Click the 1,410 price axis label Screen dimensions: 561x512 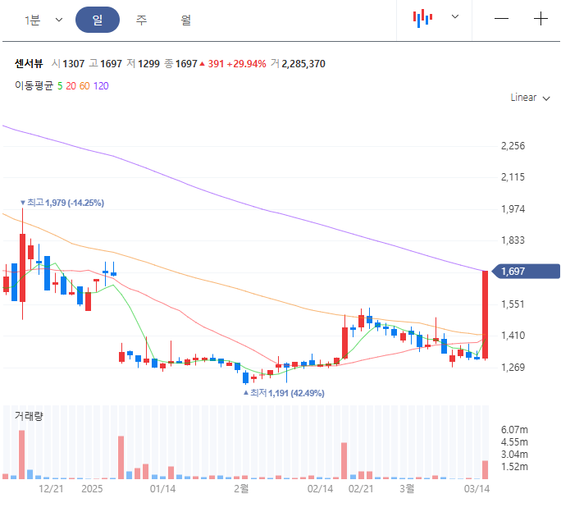click(513, 336)
